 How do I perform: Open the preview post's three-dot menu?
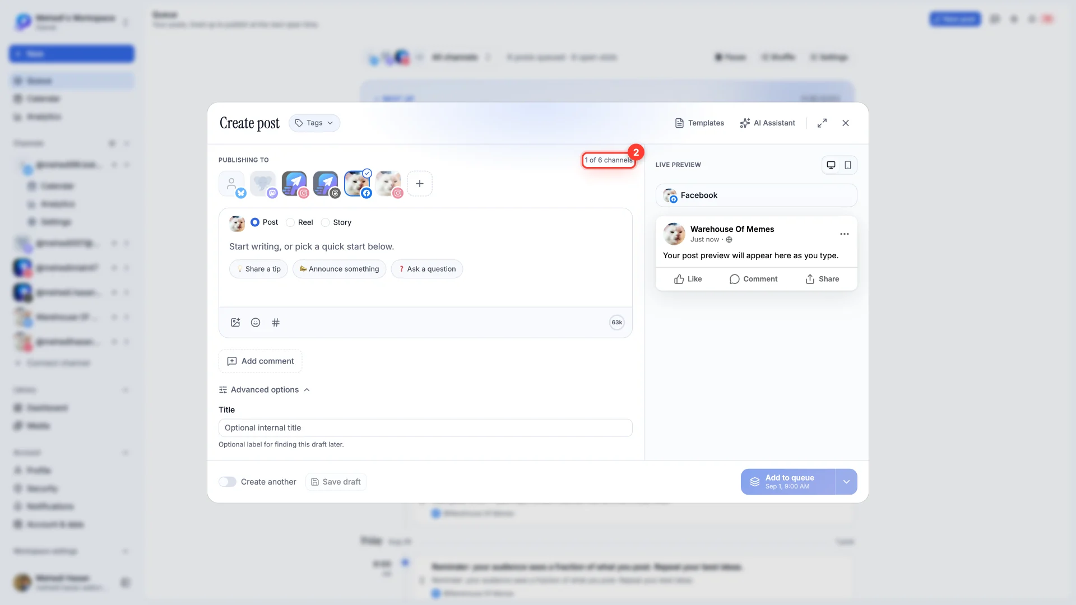click(845, 234)
